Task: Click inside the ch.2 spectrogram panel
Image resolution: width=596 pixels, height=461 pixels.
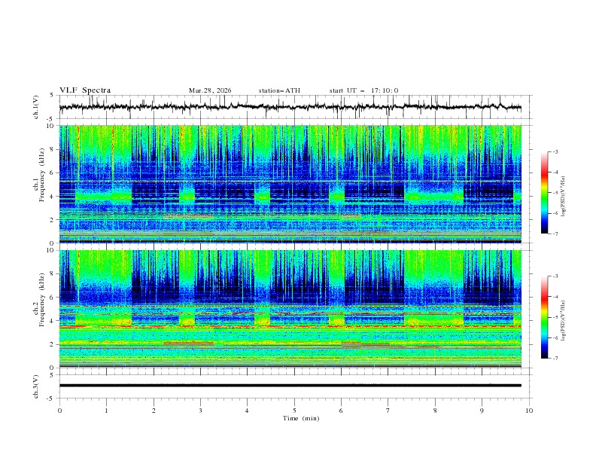Action: coord(290,309)
